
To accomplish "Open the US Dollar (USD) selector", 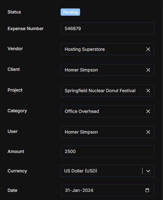I will click(107, 171).
